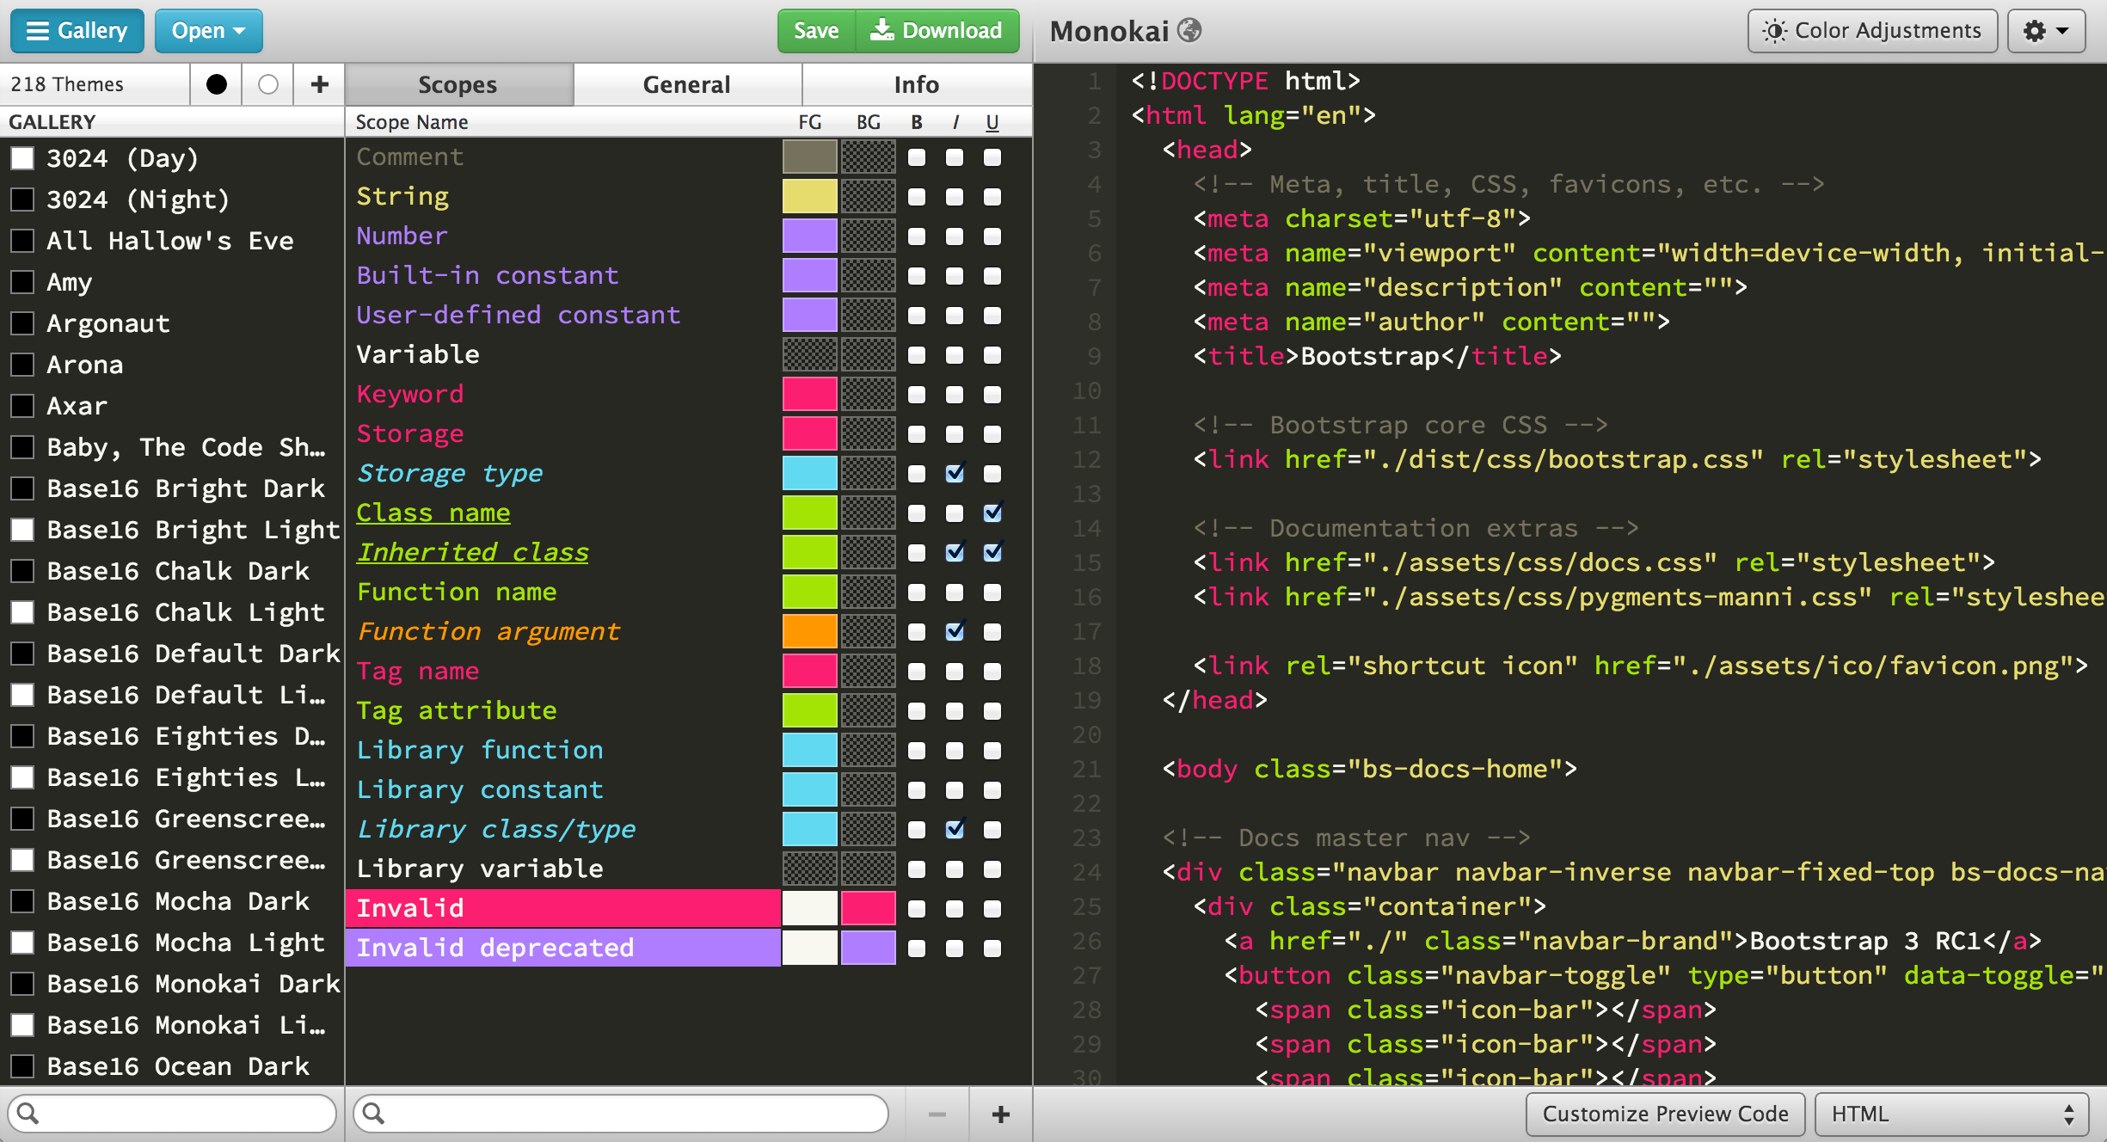
Task: Click the String foreground color swatch
Action: tap(810, 197)
